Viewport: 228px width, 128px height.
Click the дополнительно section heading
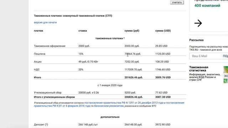click(110, 117)
